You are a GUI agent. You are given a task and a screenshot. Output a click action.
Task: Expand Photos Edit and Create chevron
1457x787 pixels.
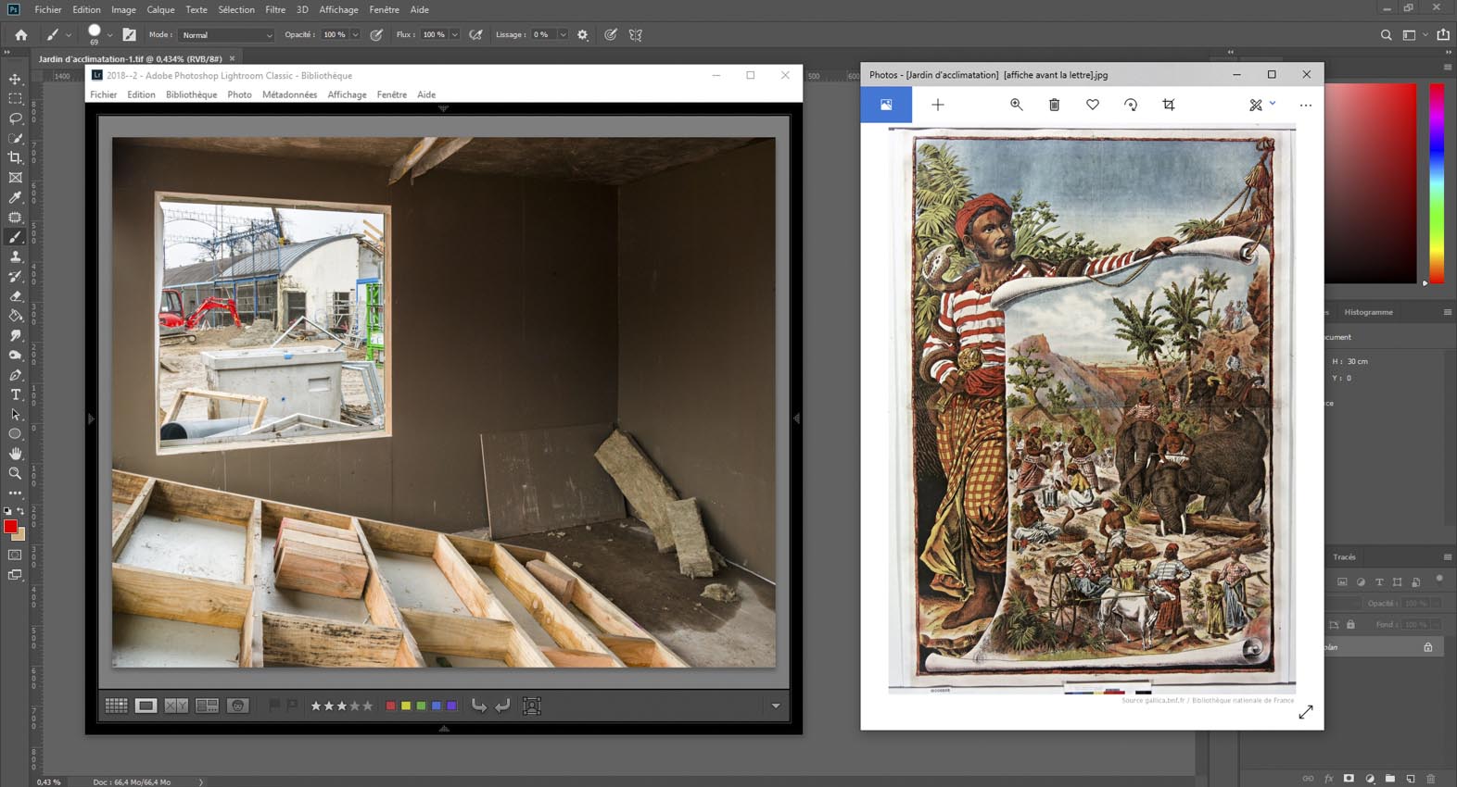(1273, 104)
